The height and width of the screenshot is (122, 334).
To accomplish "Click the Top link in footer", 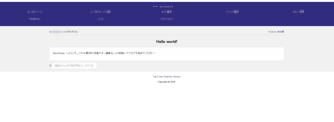I will [x=155, y=76].
